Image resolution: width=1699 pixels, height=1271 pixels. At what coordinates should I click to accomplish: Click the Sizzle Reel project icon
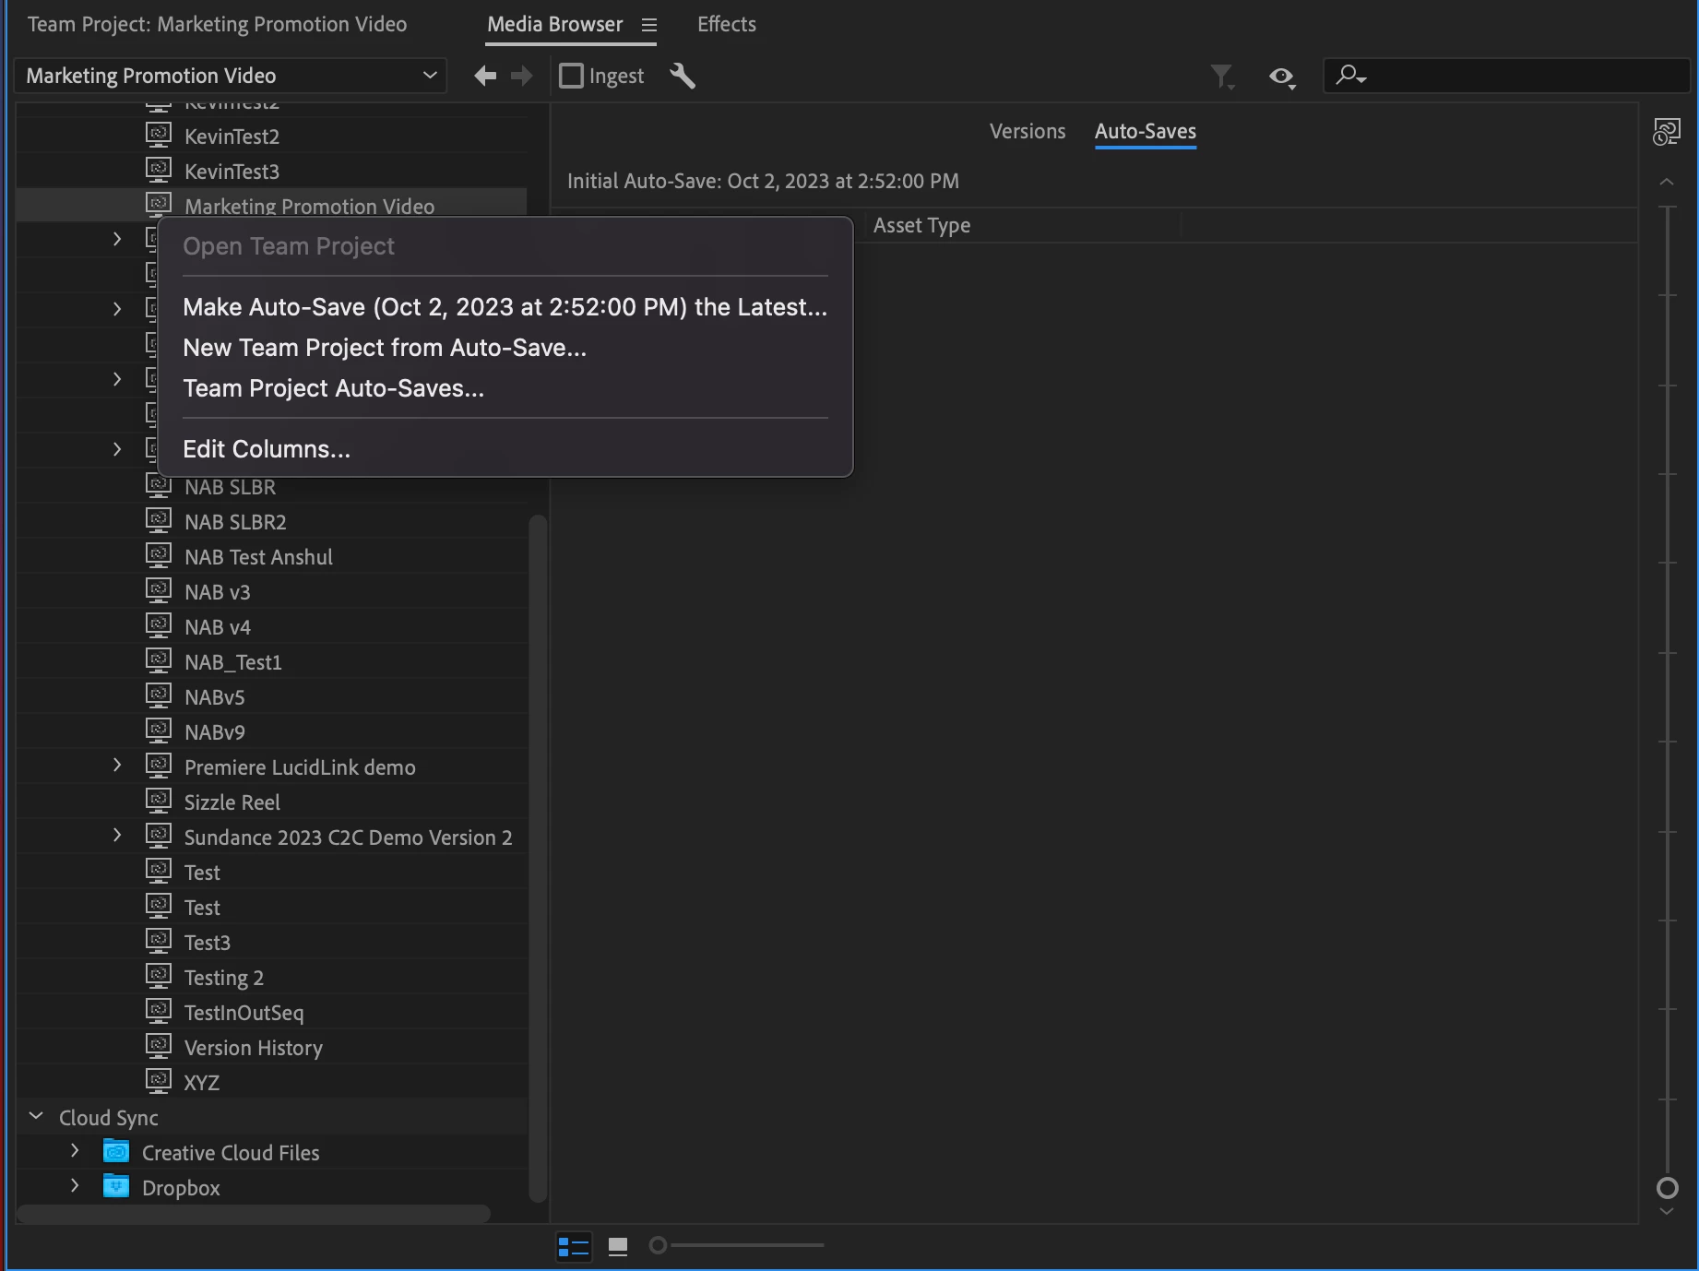pos(159,801)
